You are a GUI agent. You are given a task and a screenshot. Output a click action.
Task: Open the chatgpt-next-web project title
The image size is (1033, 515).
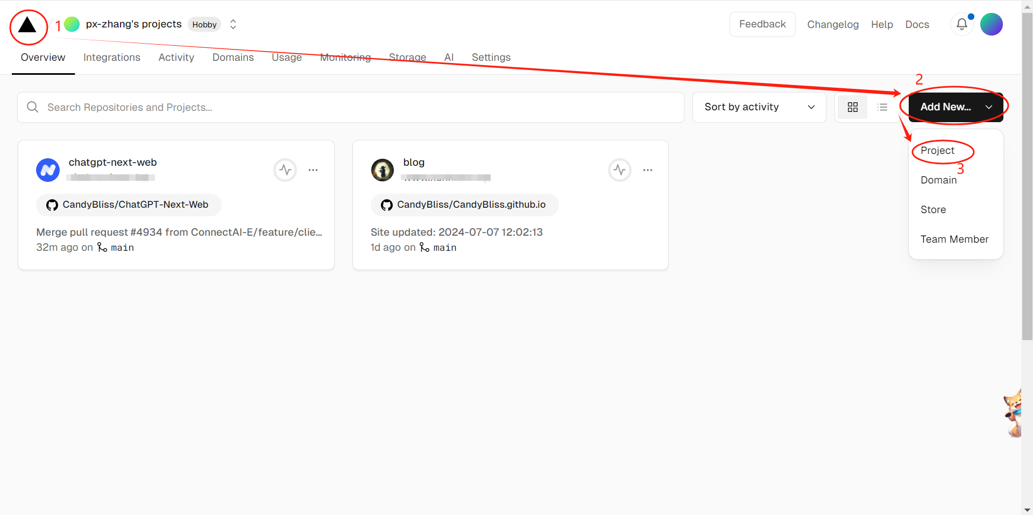coord(112,163)
